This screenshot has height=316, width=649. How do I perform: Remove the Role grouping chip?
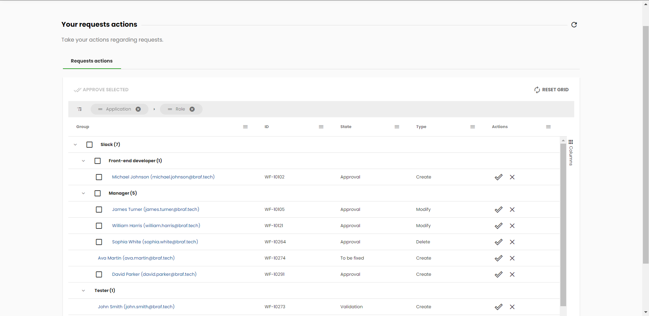coord(192,109)
